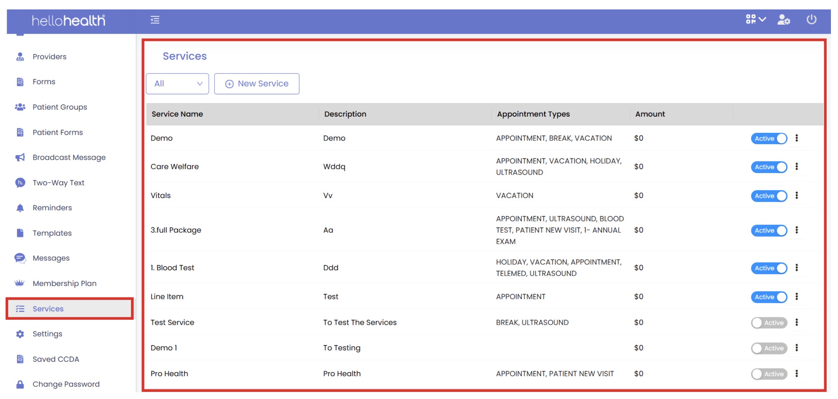Sort by the Service Name column header
This screenshot has width=838, height=399.
177,114
